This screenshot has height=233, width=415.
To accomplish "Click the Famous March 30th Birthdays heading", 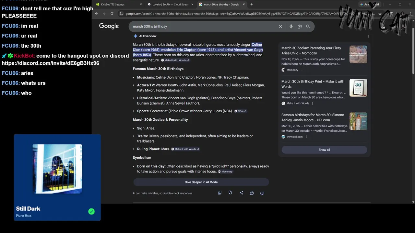I will [158, 69].
